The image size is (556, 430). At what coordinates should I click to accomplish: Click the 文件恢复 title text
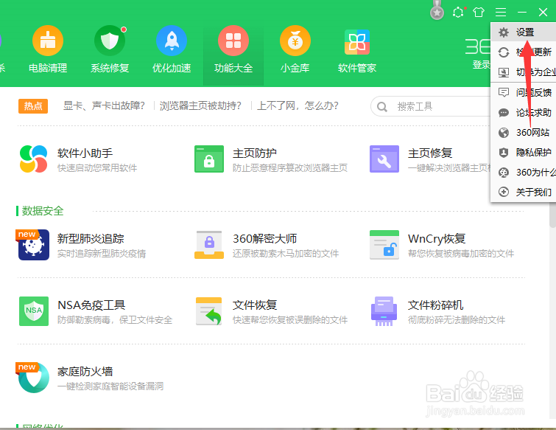pos(255,305)
